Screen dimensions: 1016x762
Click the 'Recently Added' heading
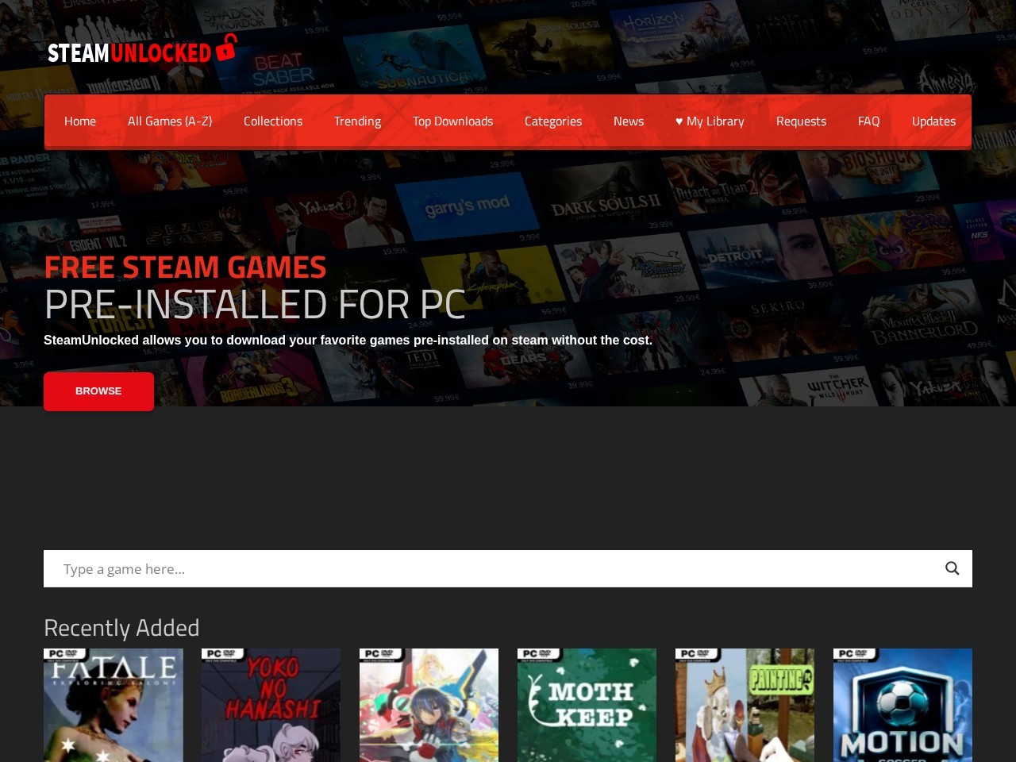click(x=121, y=628)
